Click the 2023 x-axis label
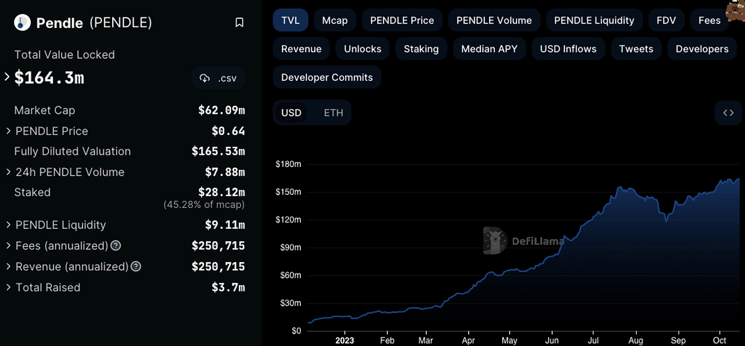The height and width of the screenshot is (346, 745). click(x=344, y=340)
